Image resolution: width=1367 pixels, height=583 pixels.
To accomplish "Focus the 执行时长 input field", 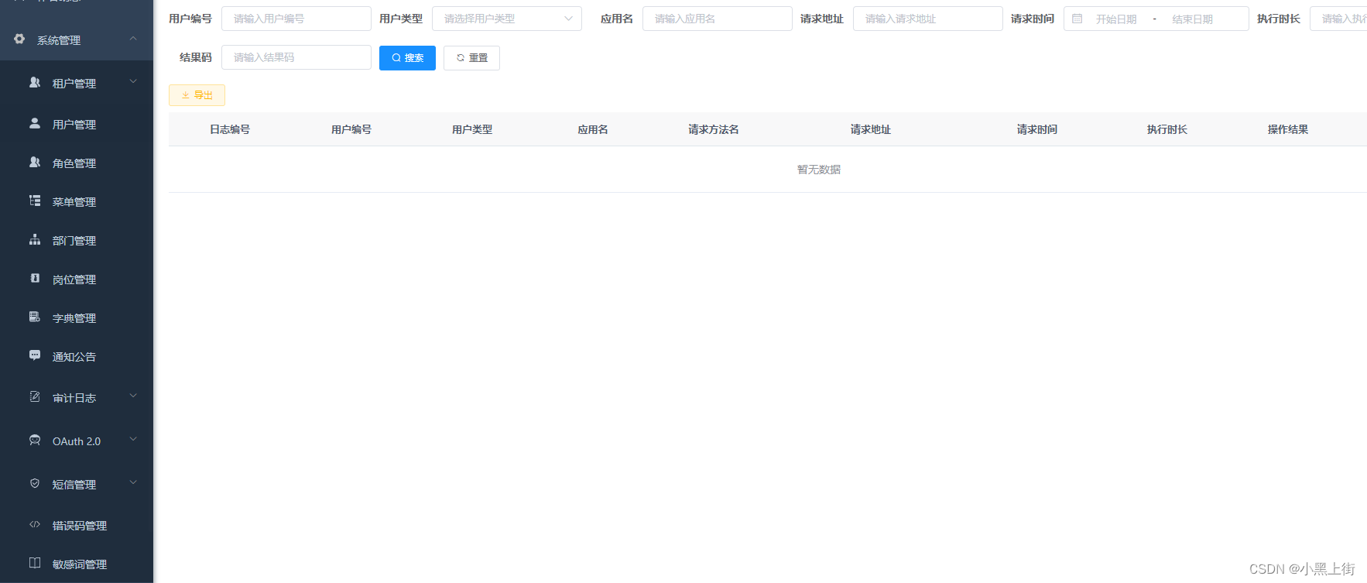I will coord(1338,19).
